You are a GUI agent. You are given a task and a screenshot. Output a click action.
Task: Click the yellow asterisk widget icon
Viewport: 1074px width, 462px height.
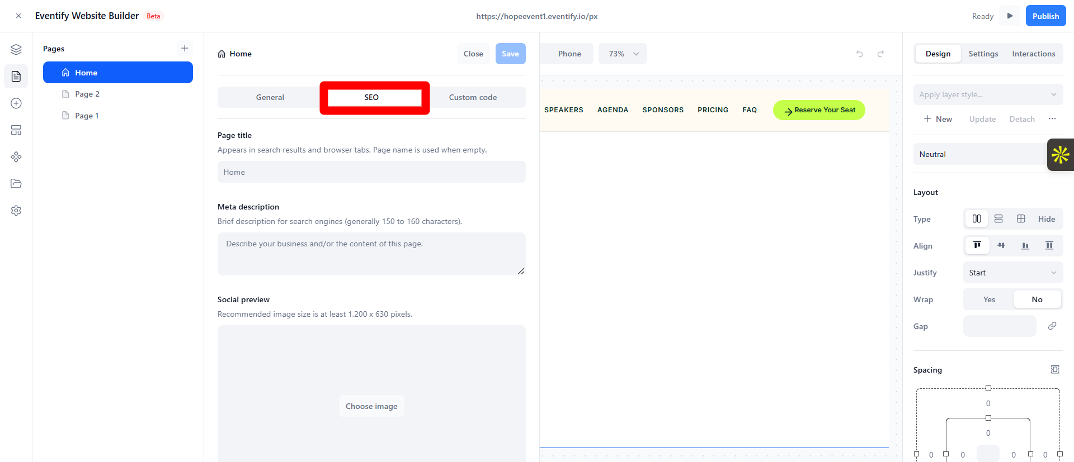1061,155
